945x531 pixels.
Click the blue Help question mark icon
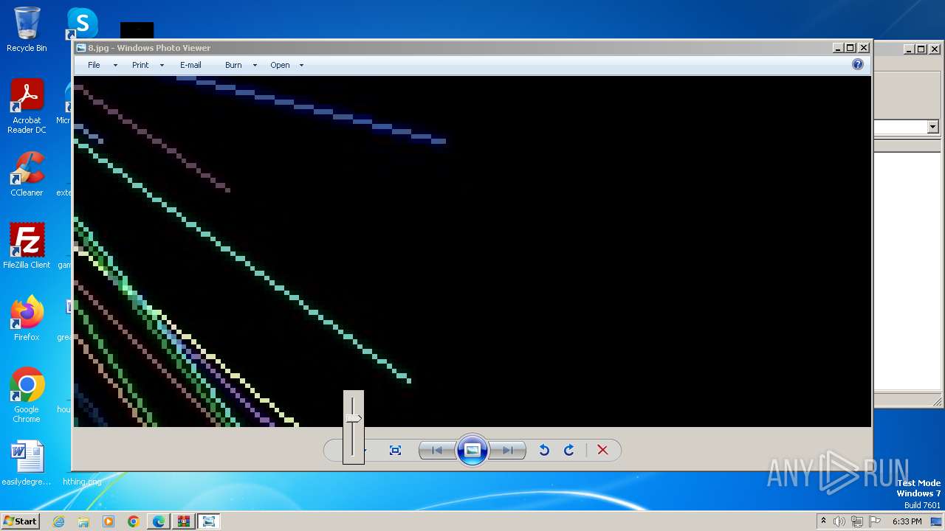tap(857, 64)
